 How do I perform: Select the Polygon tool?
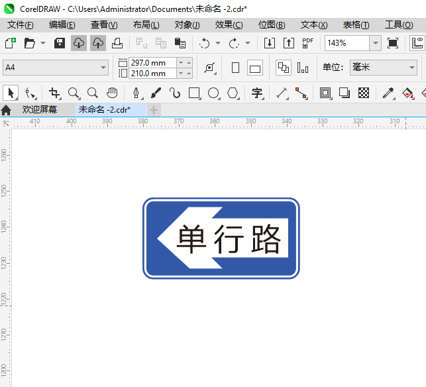233,93
